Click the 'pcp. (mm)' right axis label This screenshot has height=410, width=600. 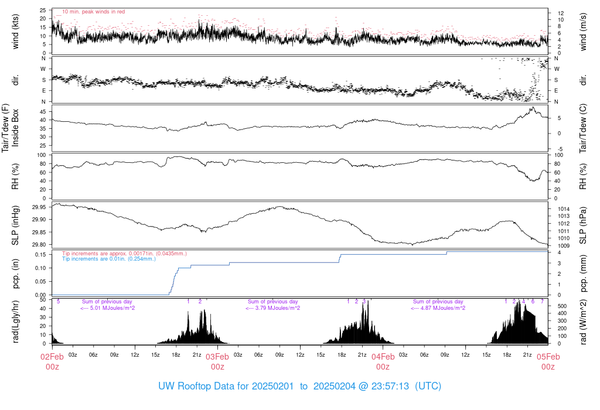coord(583,274)
